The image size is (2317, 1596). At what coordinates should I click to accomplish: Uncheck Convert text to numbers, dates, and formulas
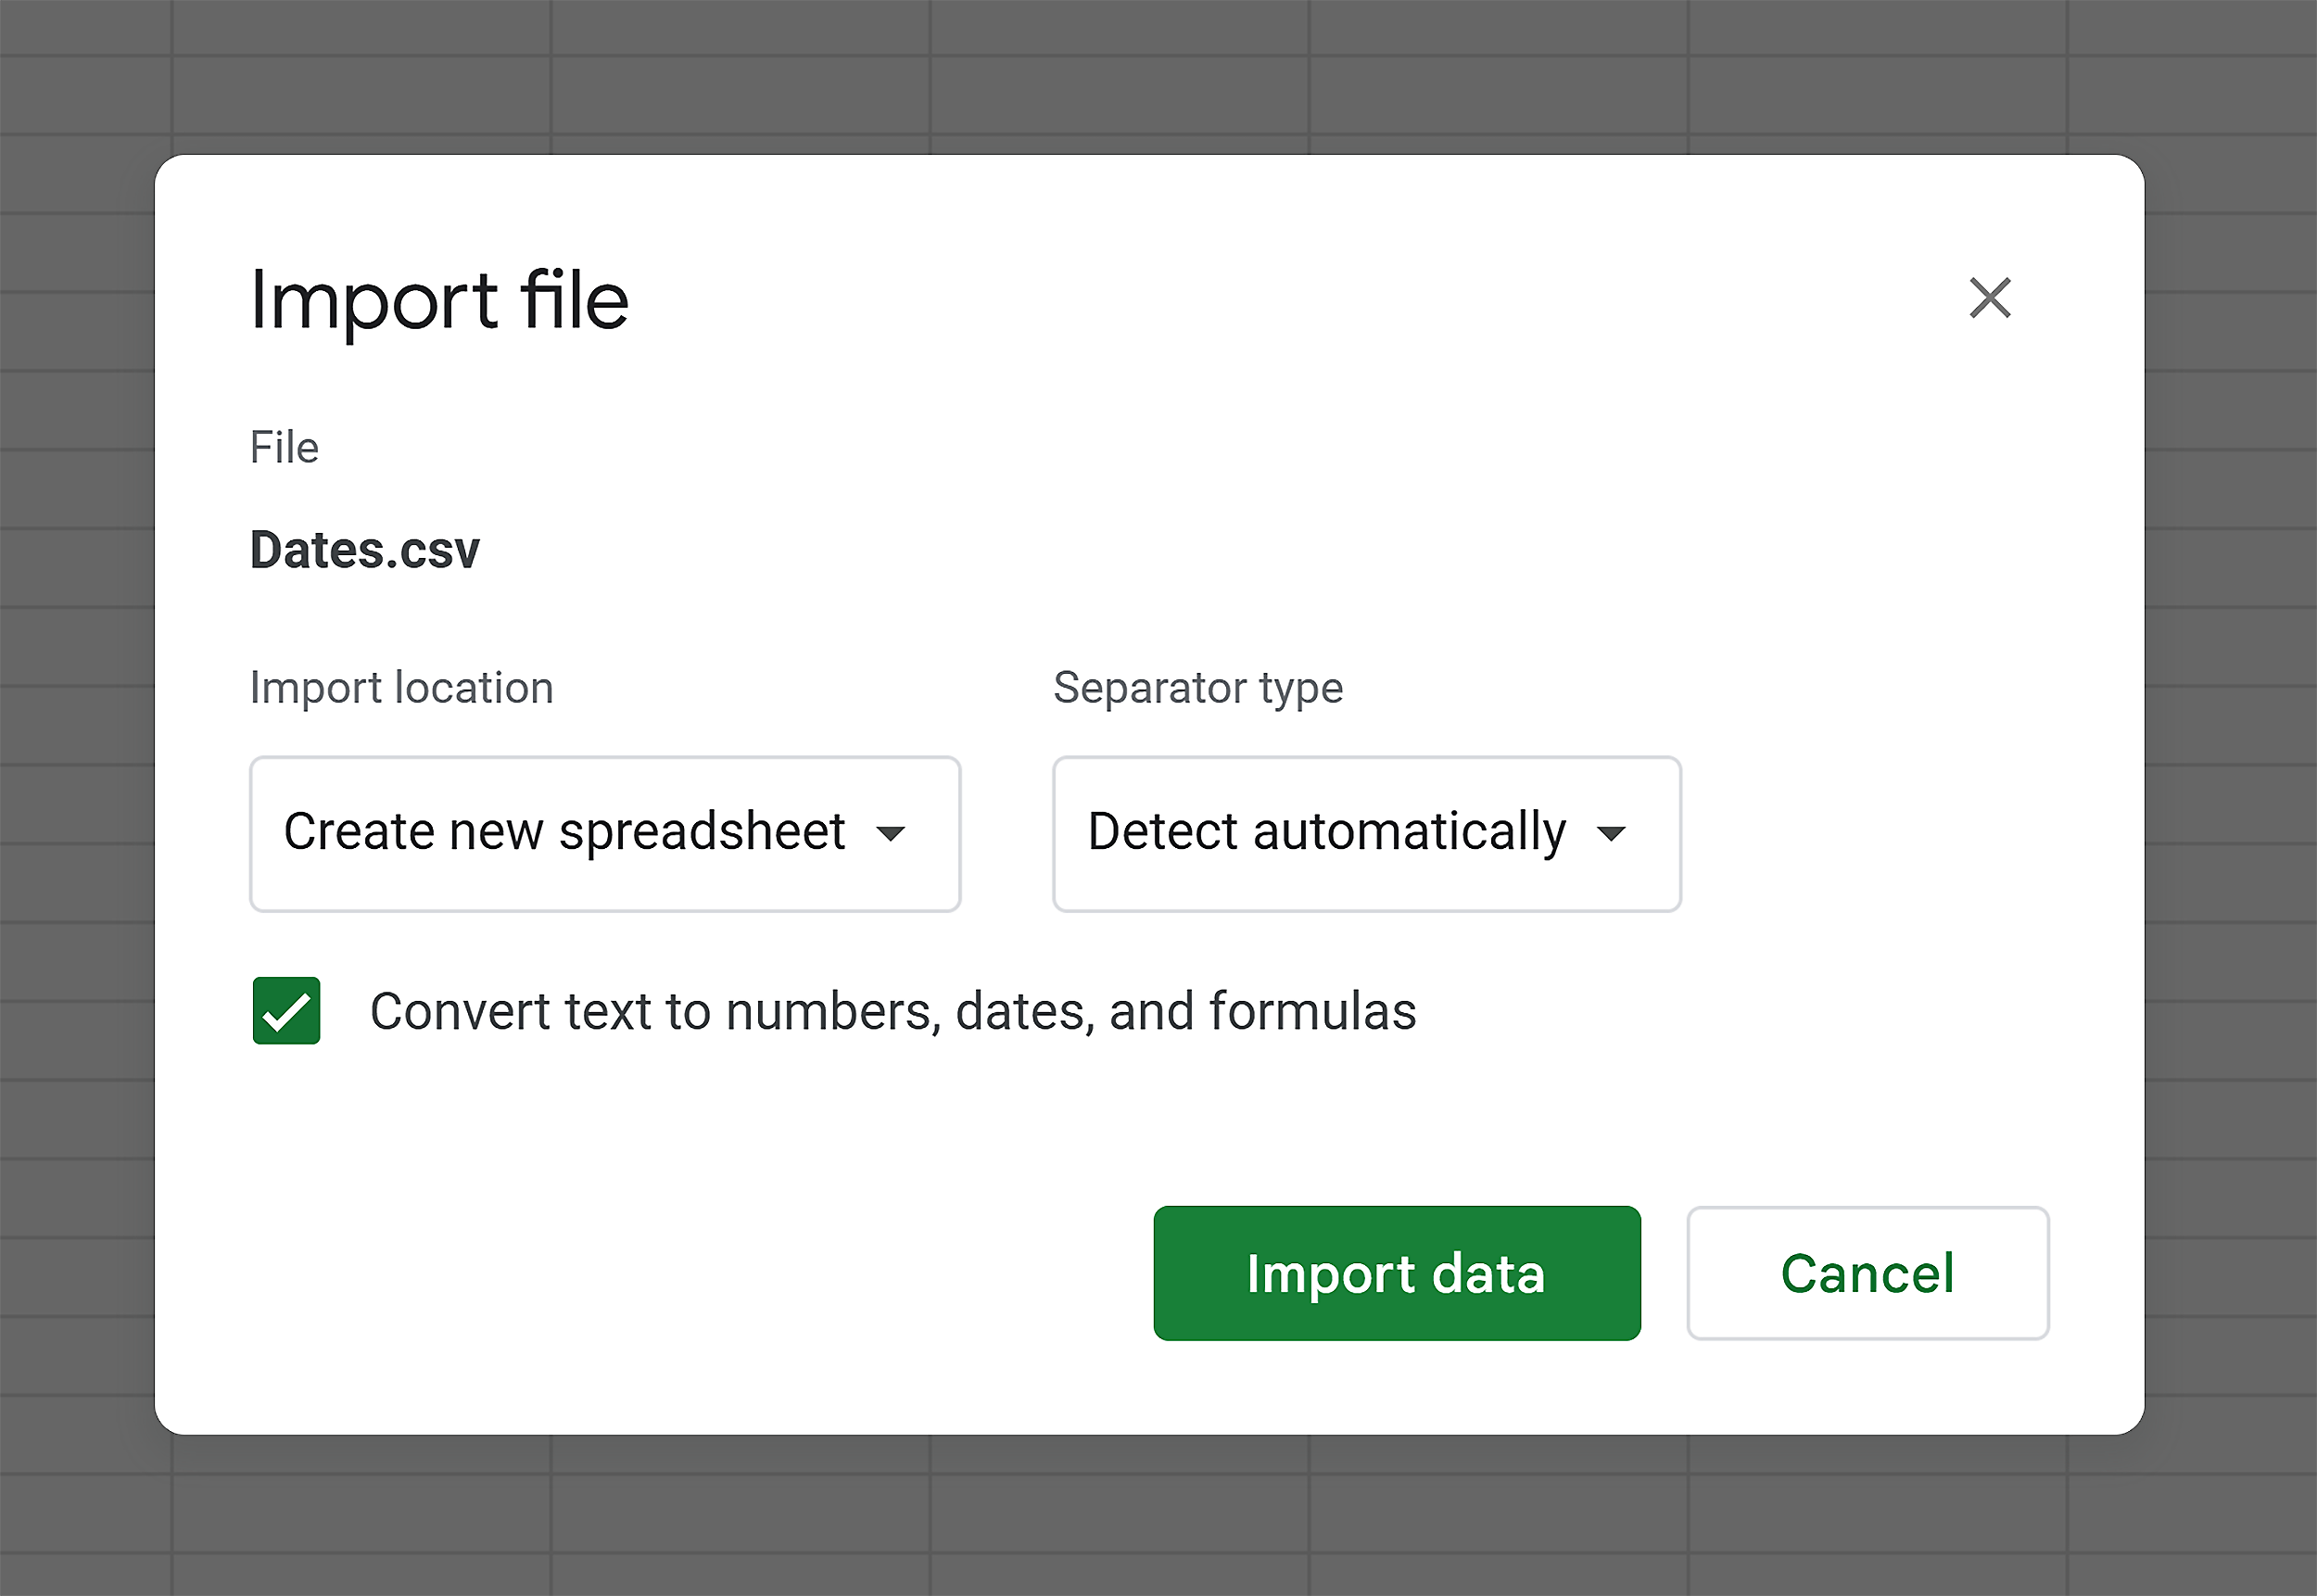click(286, 1011)
